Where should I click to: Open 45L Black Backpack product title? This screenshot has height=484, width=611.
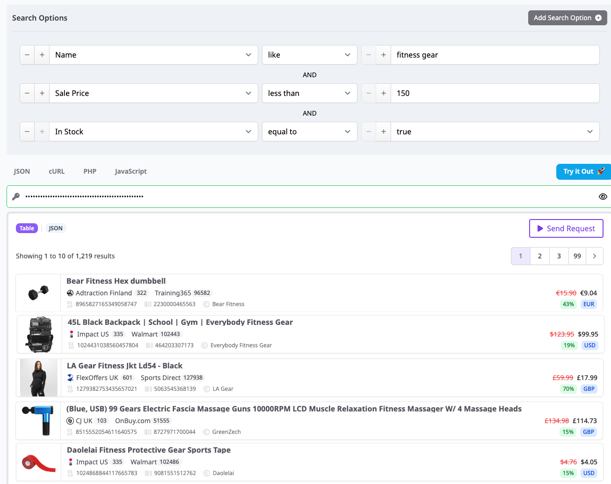coord(180,322)
